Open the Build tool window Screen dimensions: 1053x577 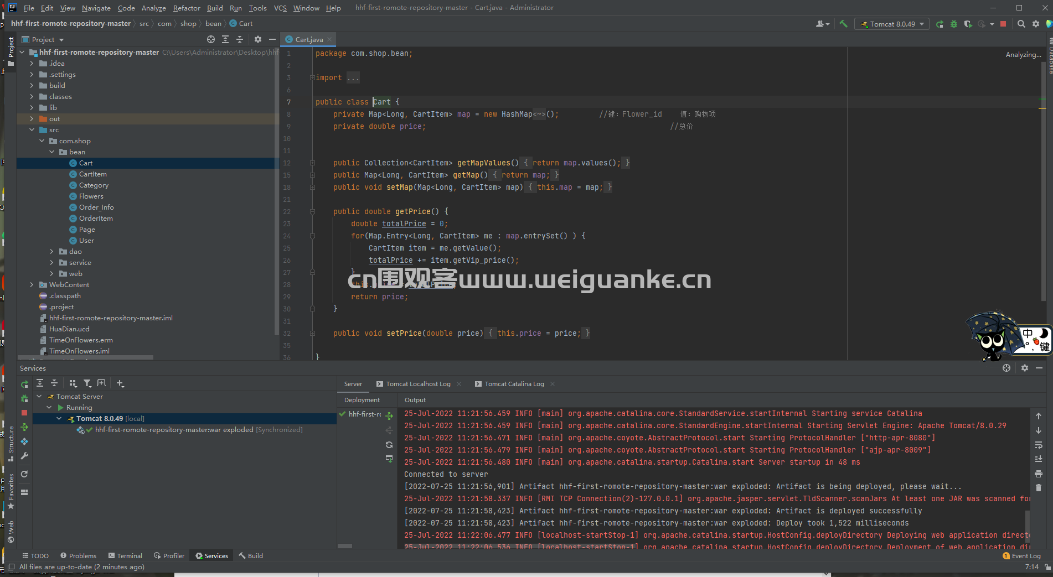click(251, 556)
